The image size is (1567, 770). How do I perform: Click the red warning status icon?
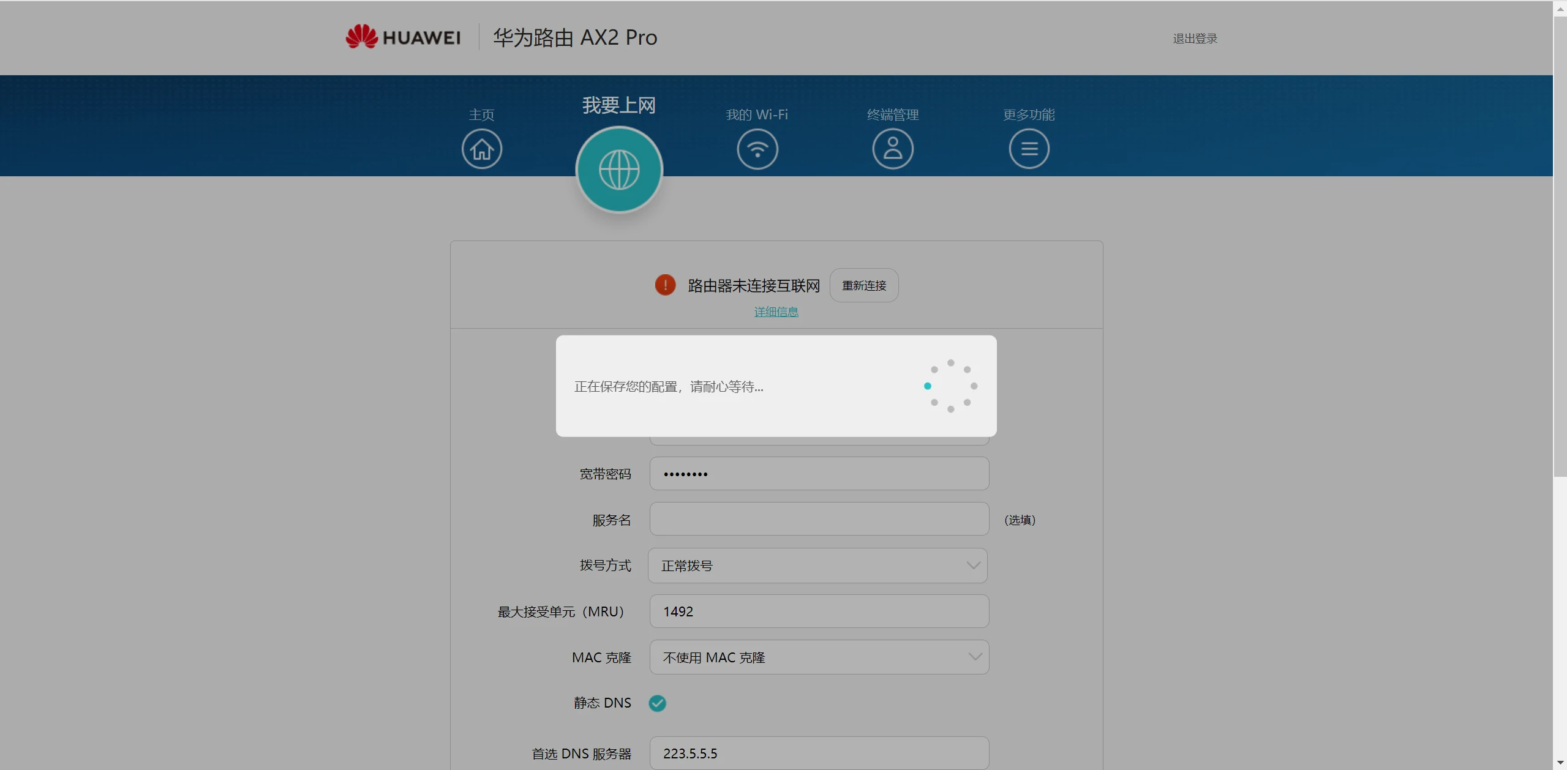(x=665, y=285)
